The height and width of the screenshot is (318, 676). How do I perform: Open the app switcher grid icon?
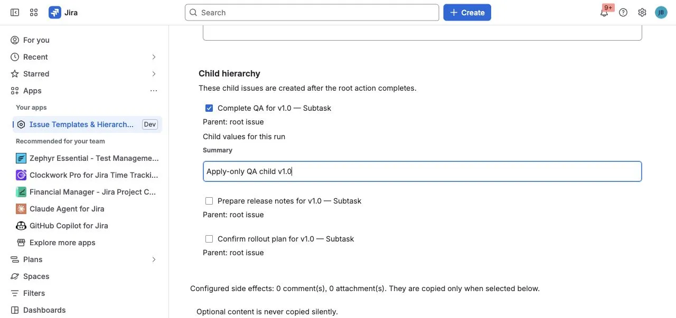click(x=34, y=13)
